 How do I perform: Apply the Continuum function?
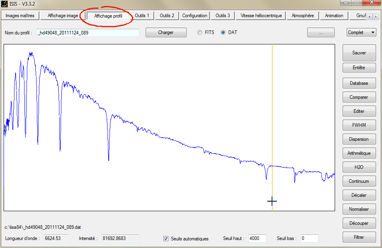click(x=359, y=181)
